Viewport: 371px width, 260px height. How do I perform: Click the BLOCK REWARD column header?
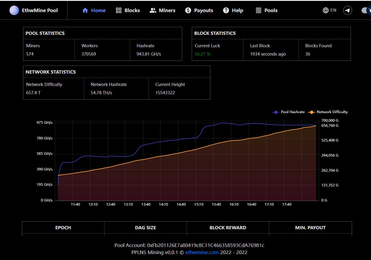[x=228, y=227]
